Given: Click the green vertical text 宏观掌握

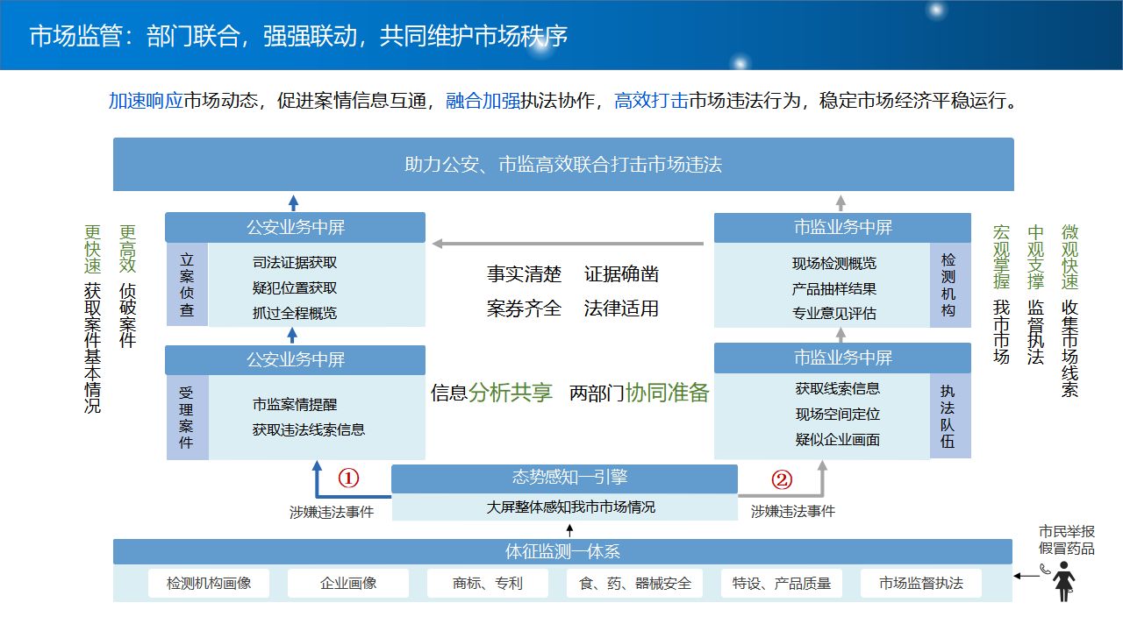Looking at the screenshot, I should coord(1001,258).
